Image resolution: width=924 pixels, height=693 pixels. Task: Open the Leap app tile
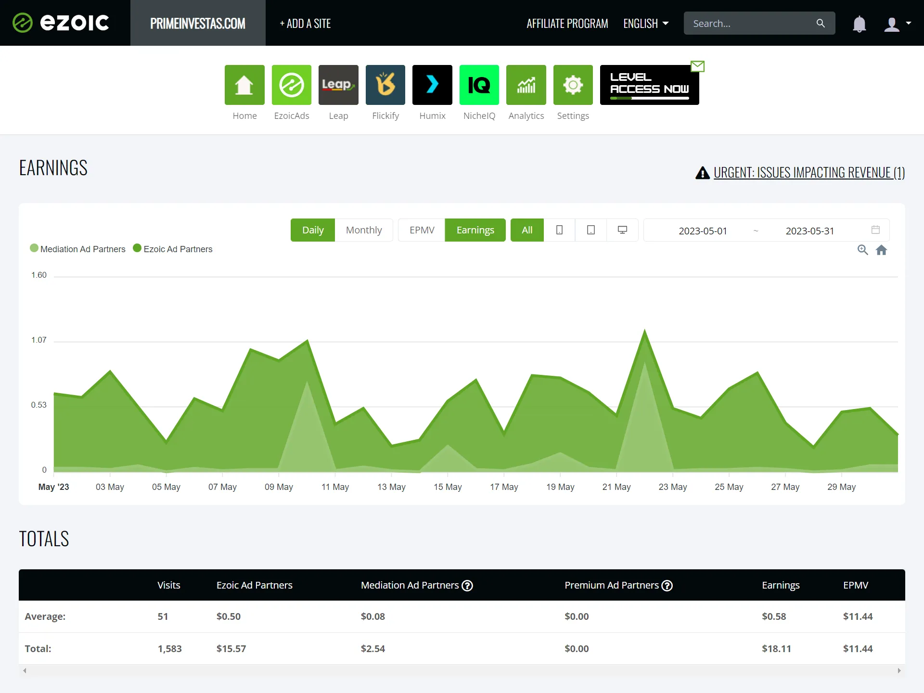pos(338,85)
